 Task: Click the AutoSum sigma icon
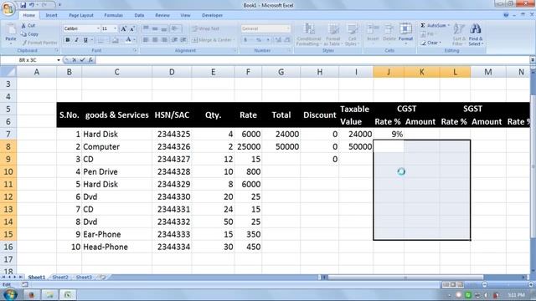tap(423, 25)
